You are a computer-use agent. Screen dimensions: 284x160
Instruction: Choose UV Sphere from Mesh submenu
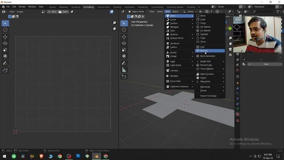tap(210, 27)
